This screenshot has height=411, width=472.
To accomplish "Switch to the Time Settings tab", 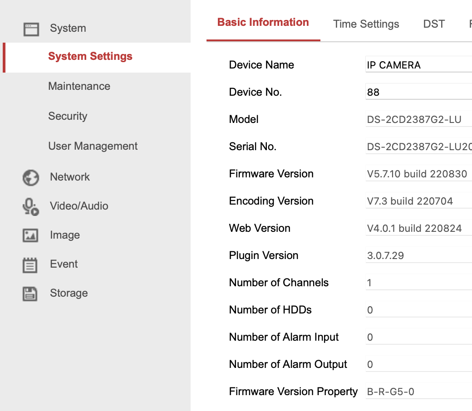I will (366, 24).
